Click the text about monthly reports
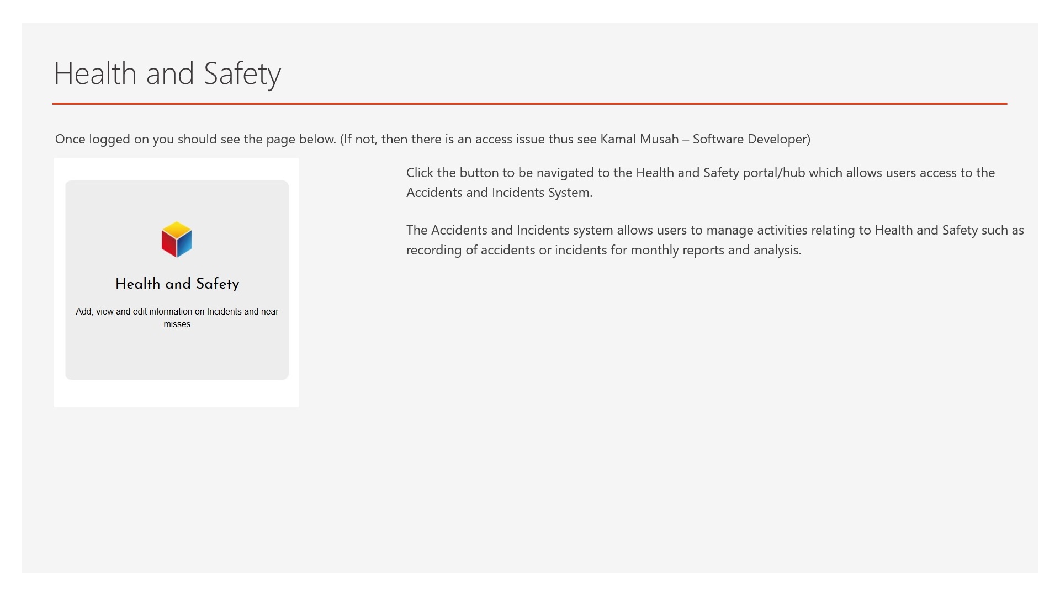Screen dimensions: 1060x596 click(605, 250)
